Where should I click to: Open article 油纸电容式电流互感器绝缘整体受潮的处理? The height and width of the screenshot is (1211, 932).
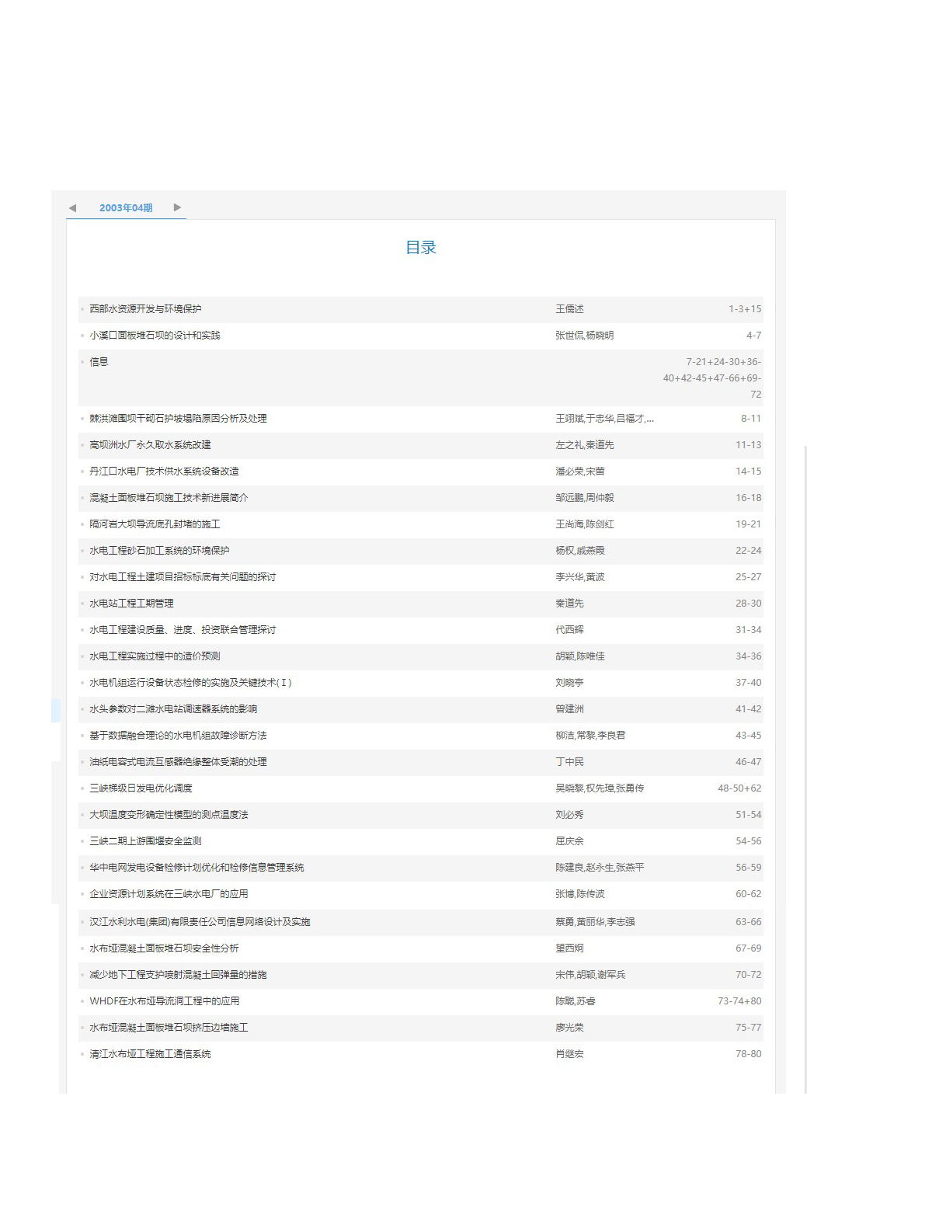[178, 762]
